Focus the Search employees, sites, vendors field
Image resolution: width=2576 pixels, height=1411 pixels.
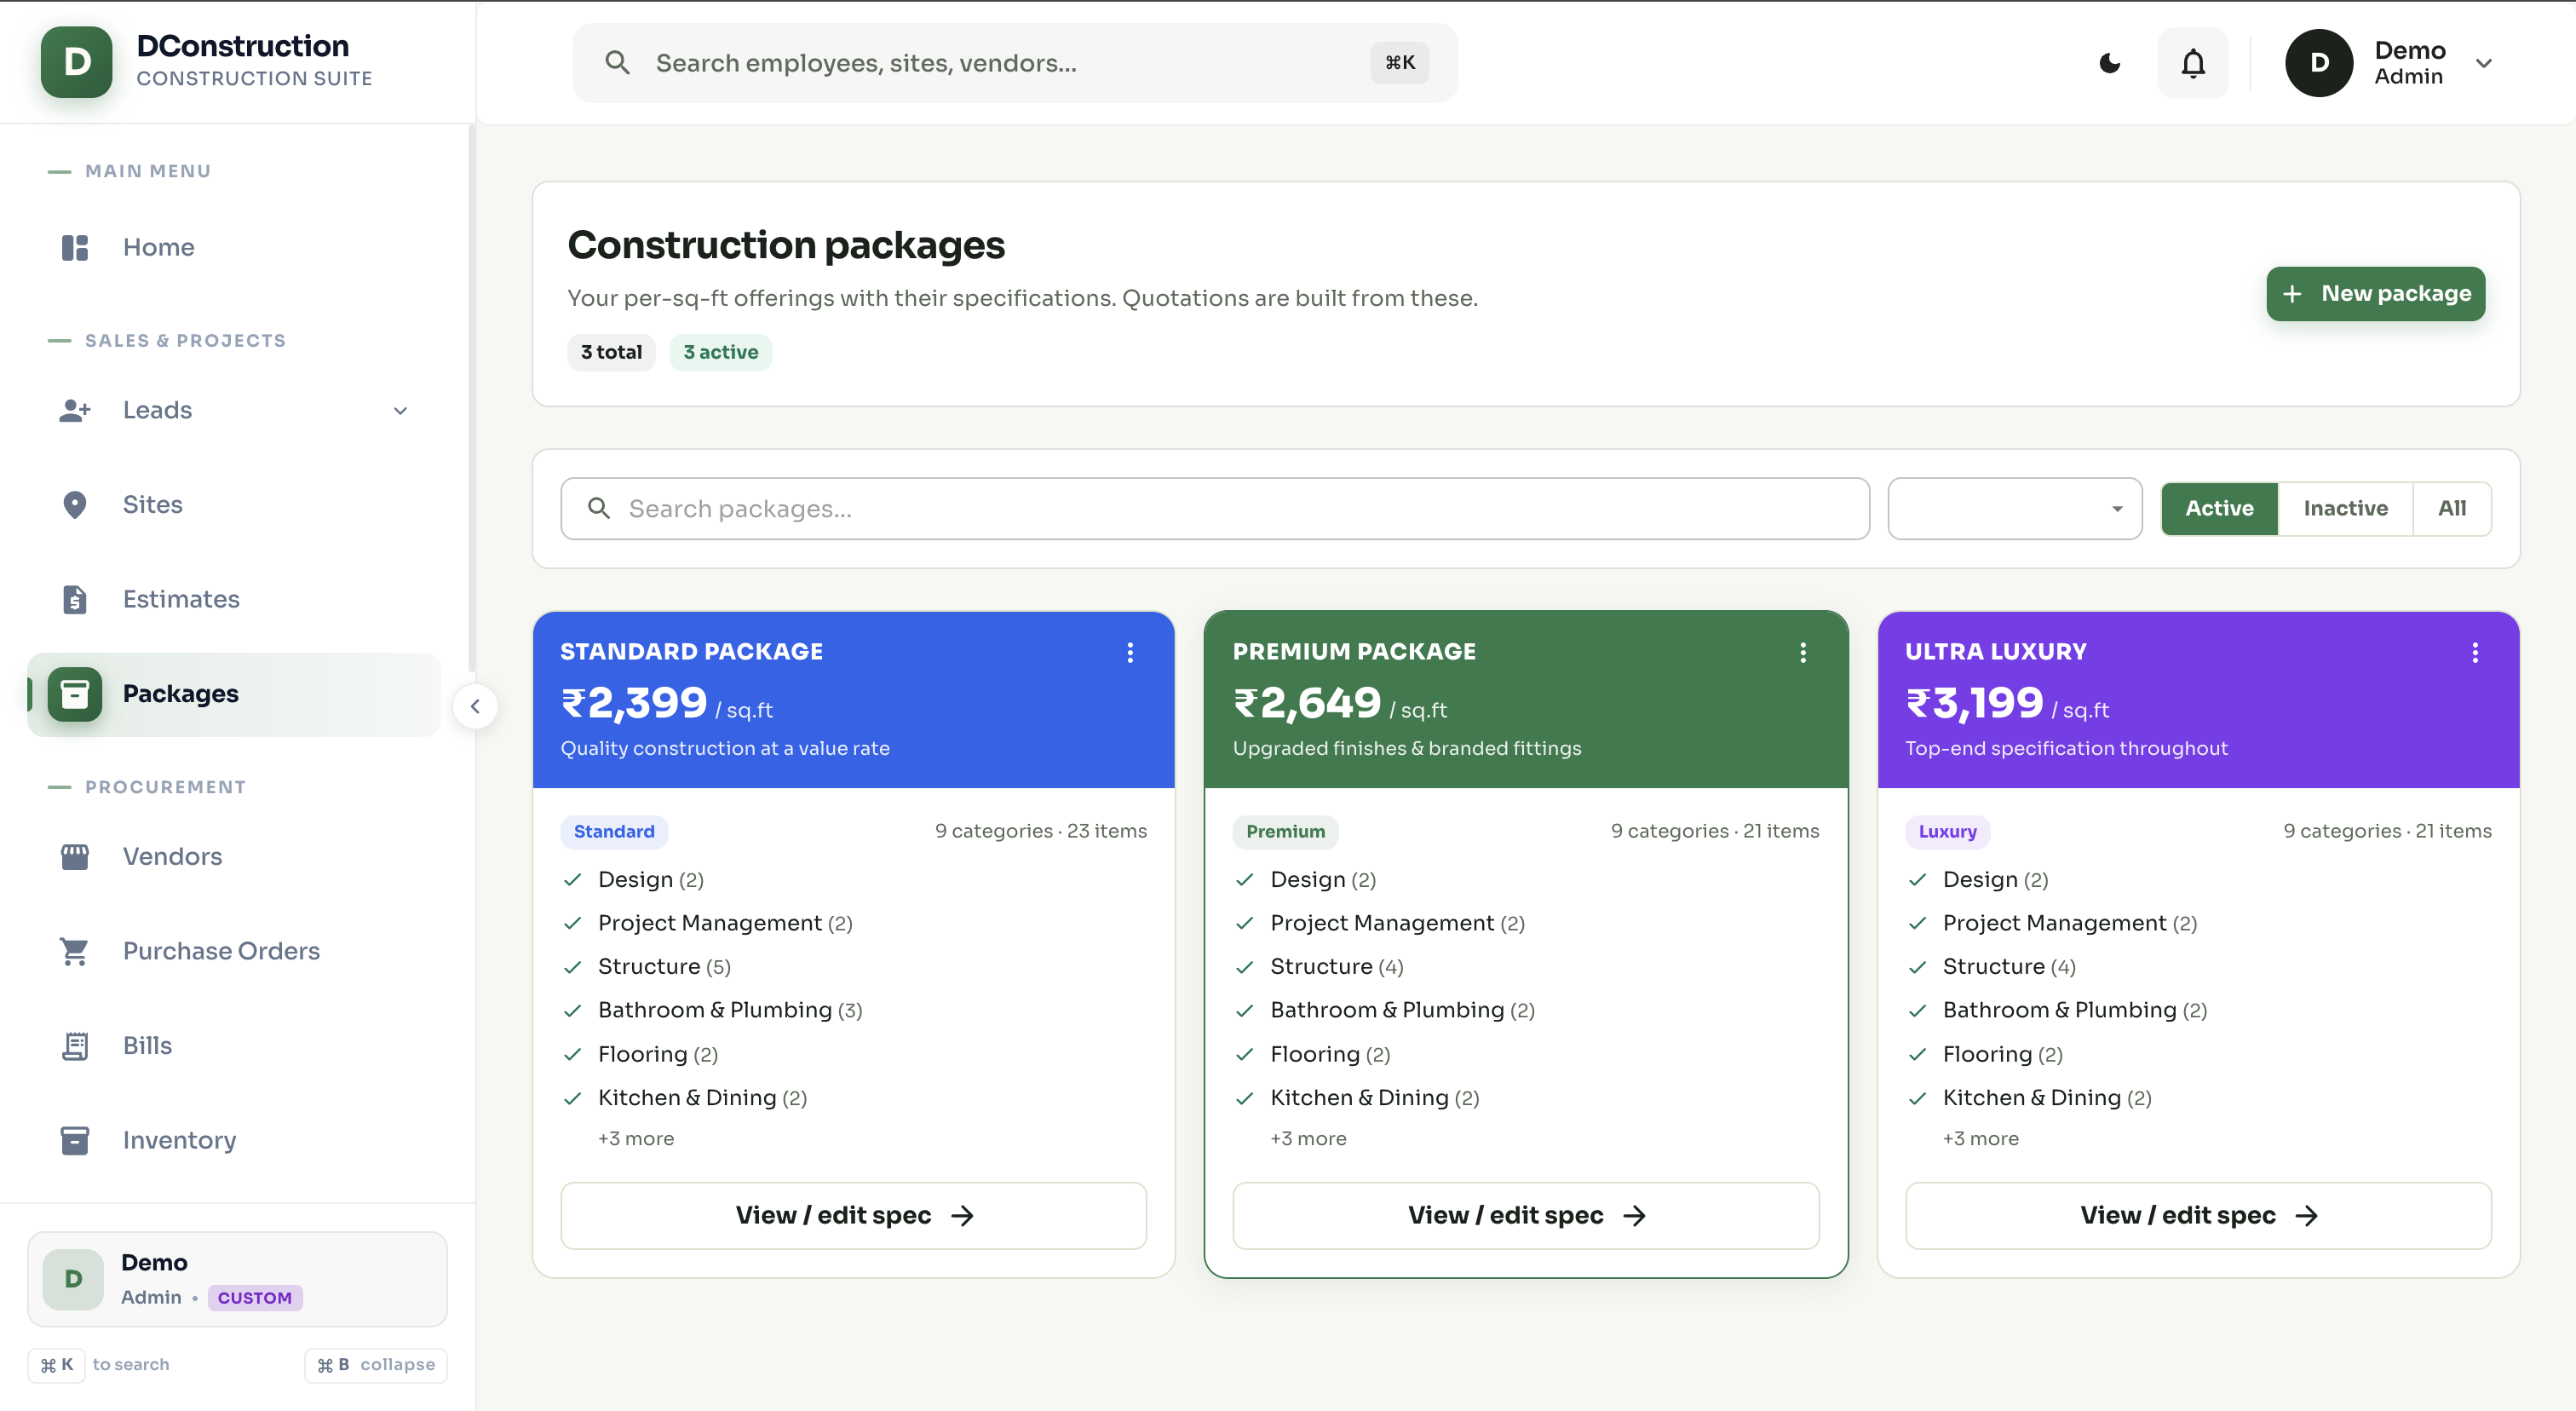click(x=1014, y=63)
